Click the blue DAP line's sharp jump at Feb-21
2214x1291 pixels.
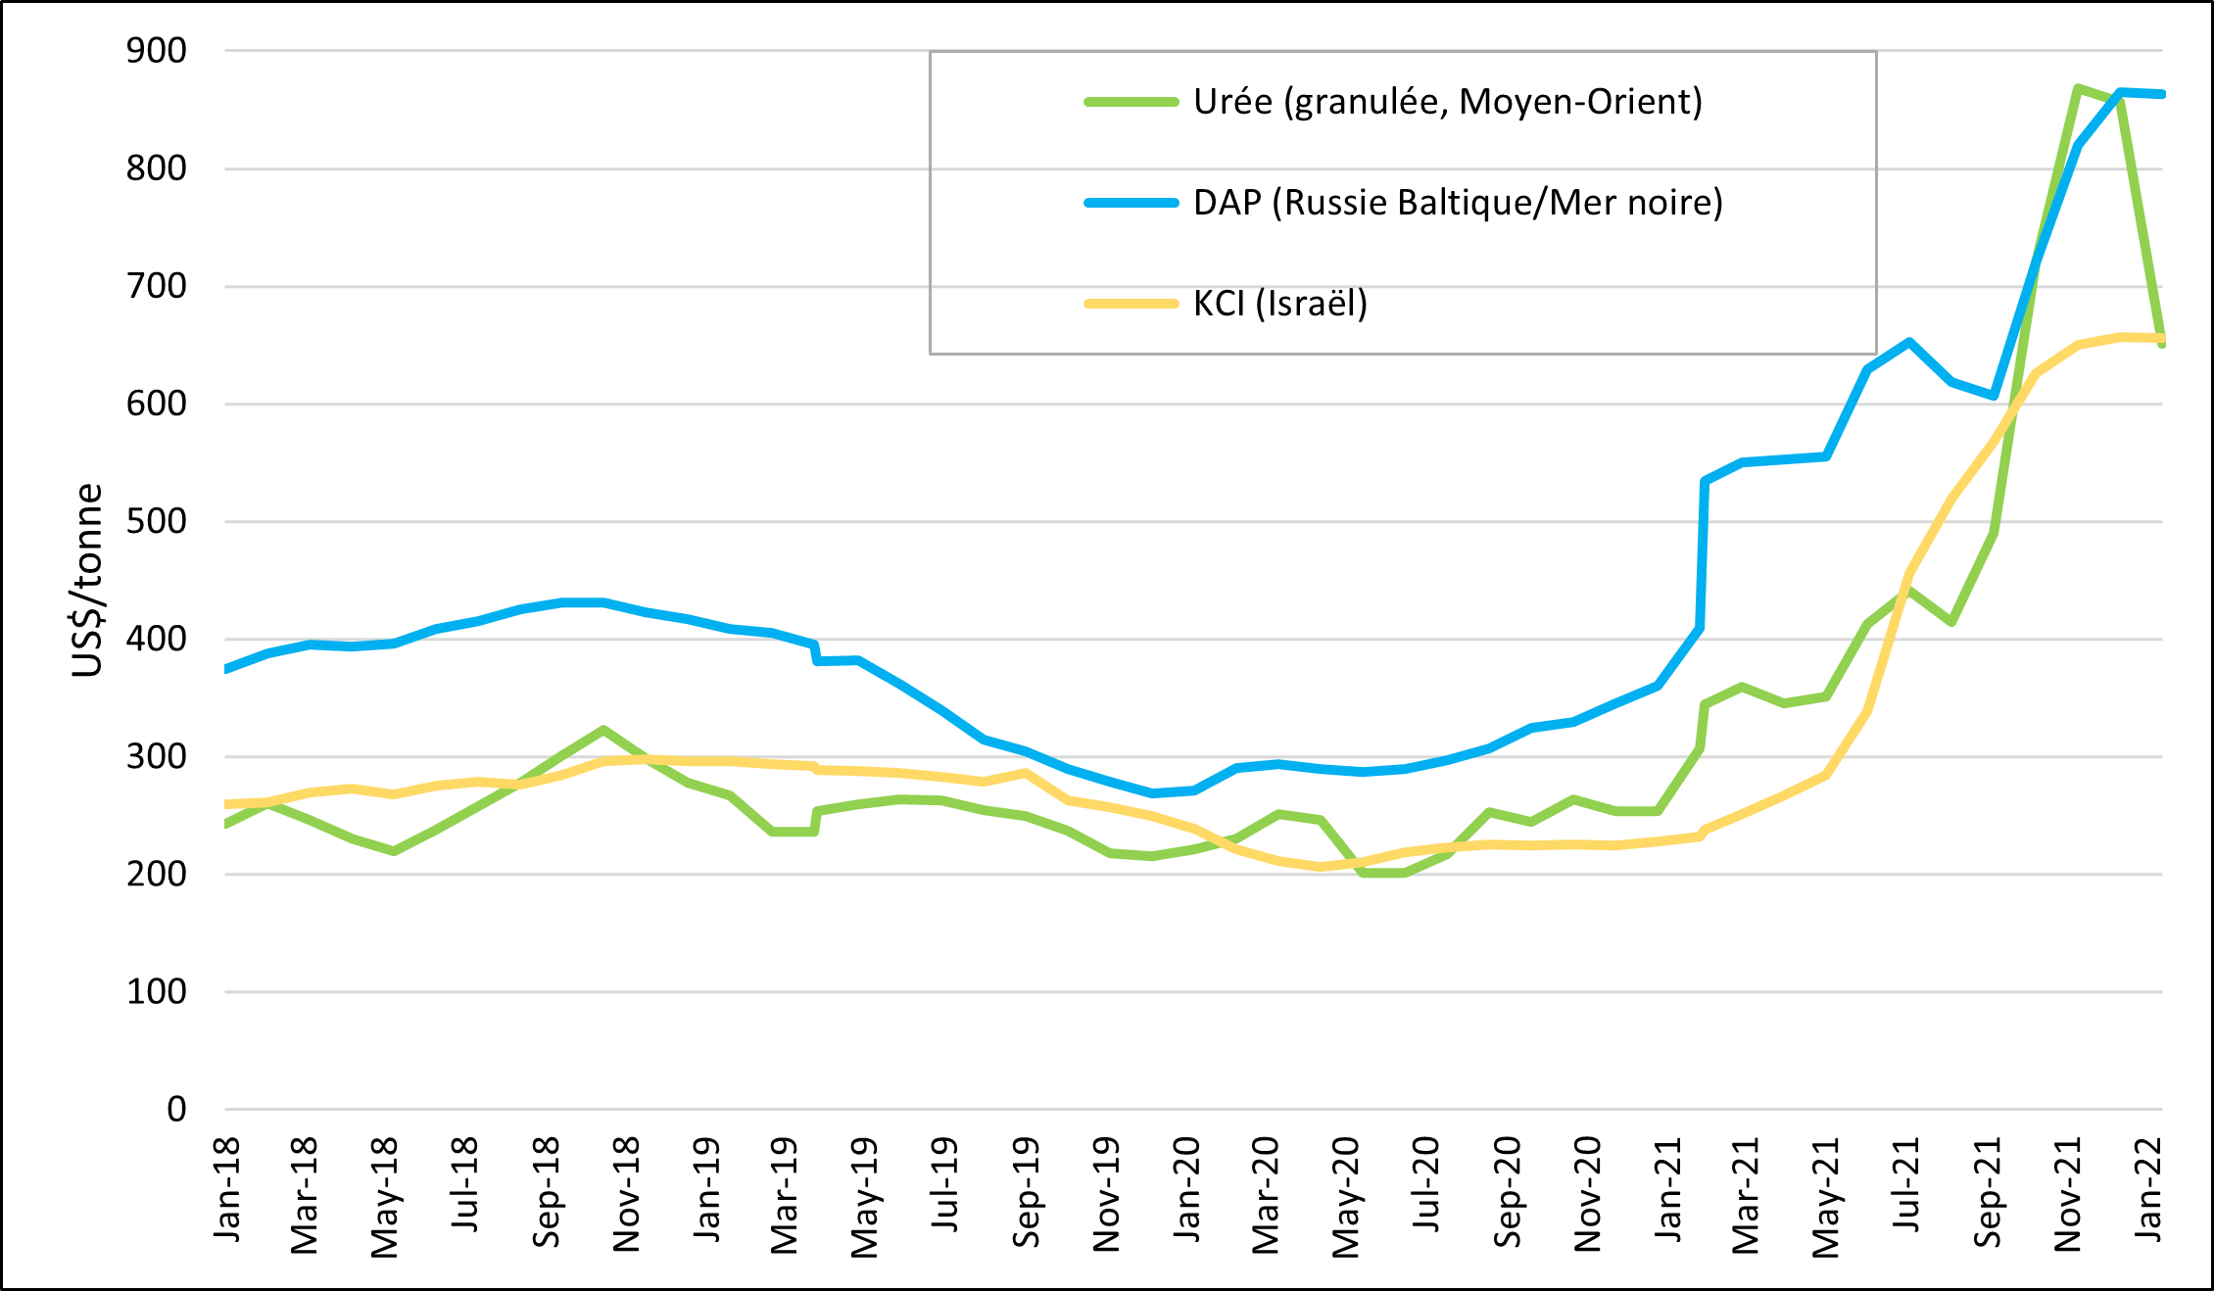(x=1703, y=553)
